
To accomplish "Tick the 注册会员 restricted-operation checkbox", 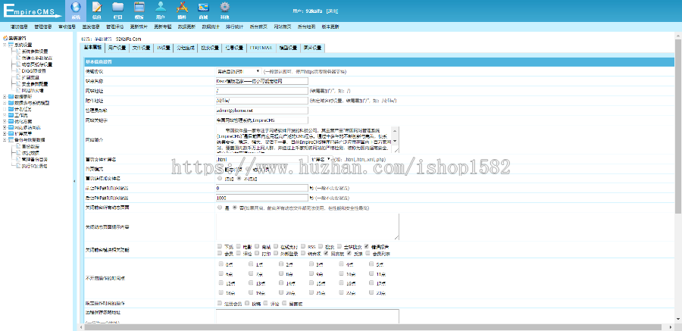I will point(220,303).
